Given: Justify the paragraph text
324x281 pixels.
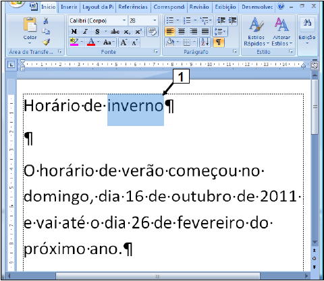Looking at the screenshot, I should click(x=205, y=32).
